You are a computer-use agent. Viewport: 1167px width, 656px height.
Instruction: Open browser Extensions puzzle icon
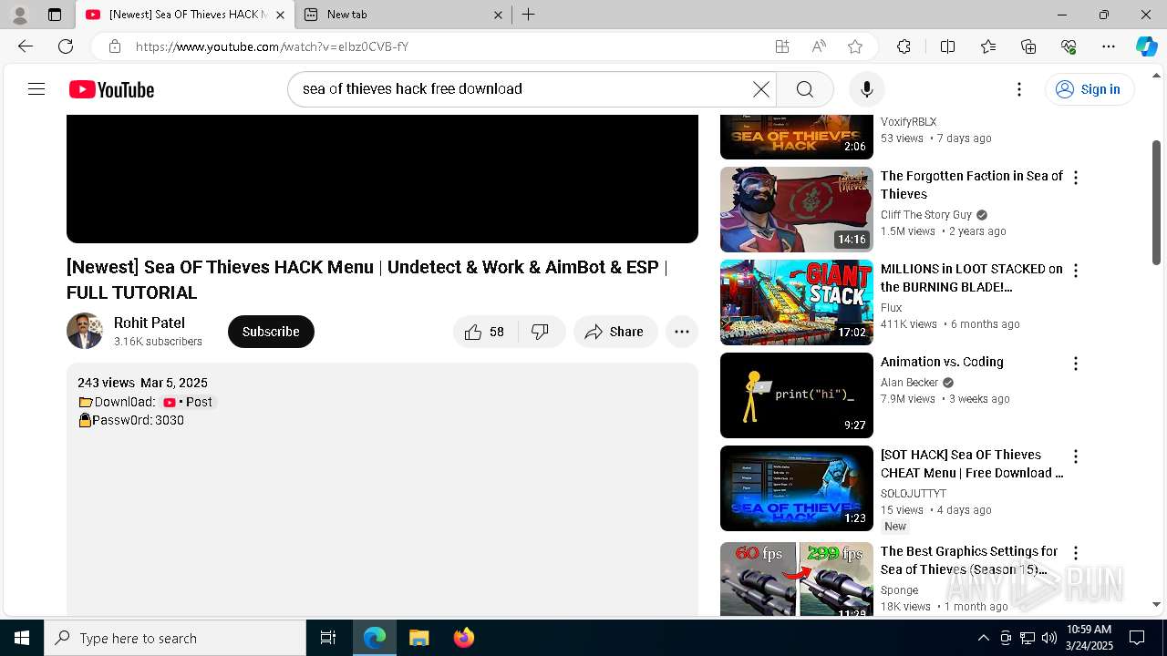(x=904, y=46)
